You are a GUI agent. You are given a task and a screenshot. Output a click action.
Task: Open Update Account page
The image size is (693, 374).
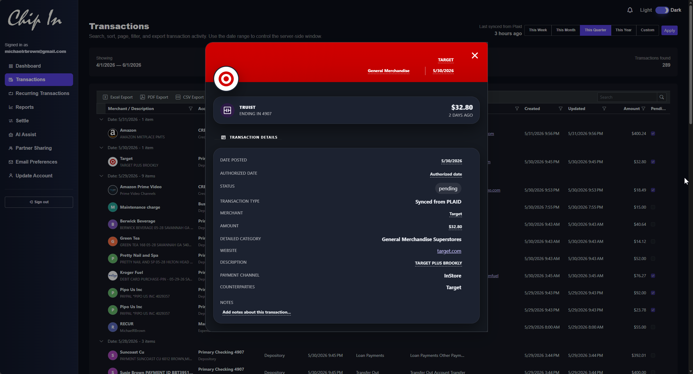coord(39,176)
